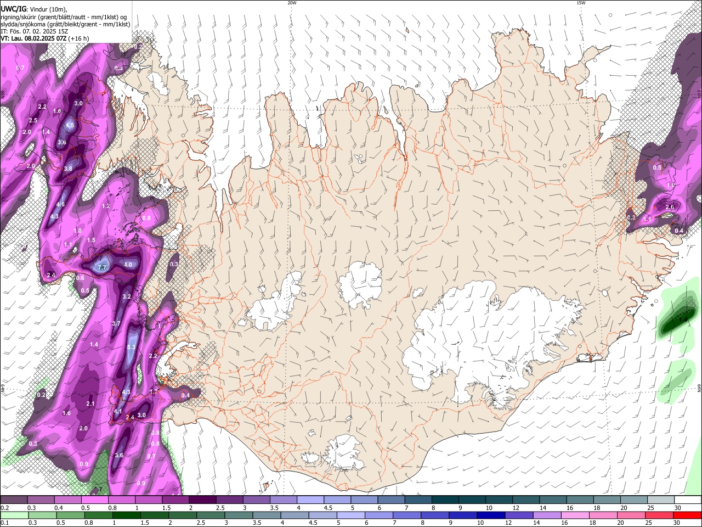Click upper legend light blue swatch starting at 4
This screenshot has height=527, width=702.
[310, 500]
